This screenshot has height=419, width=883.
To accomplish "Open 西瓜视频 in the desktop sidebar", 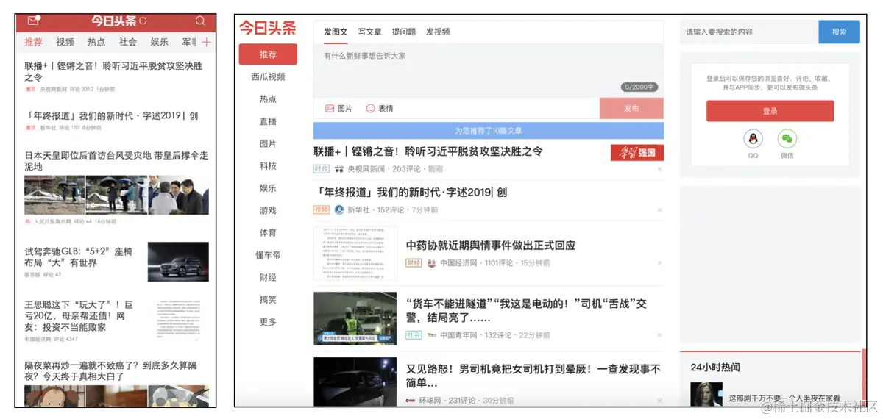I will (x=268, y=76).
